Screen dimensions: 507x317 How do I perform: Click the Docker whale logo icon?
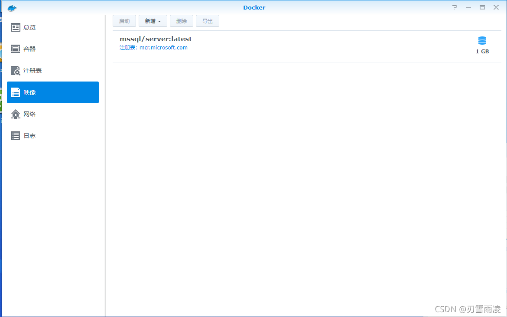[x=12, y=8]
